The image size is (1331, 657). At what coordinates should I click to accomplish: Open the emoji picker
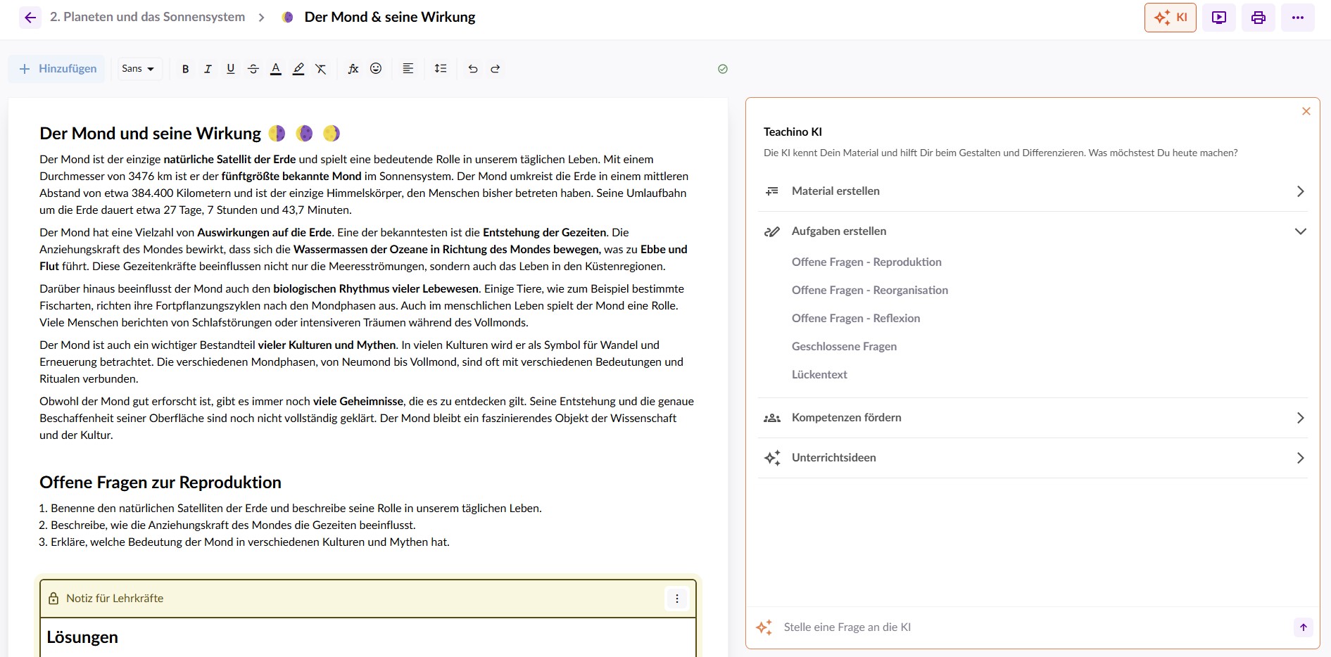pos(376,68)
